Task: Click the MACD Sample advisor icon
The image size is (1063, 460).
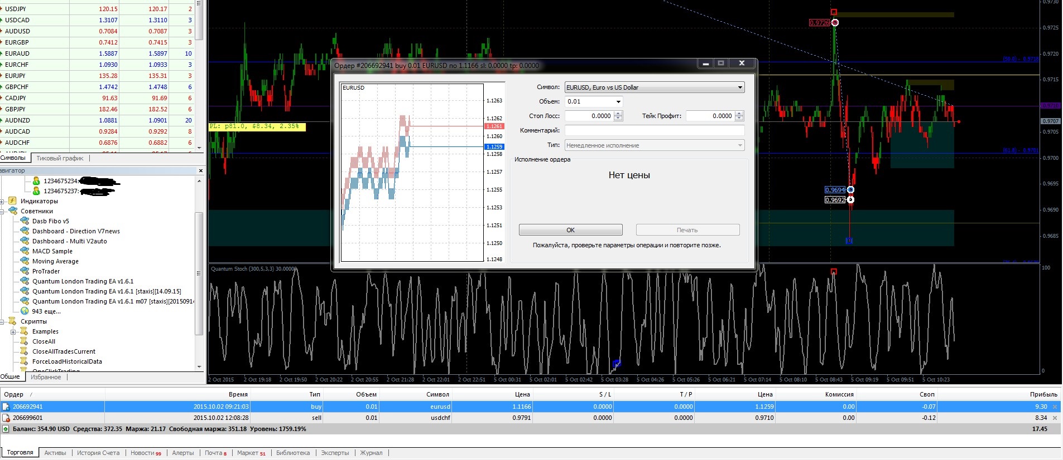Action: click(x=25, y=251)
